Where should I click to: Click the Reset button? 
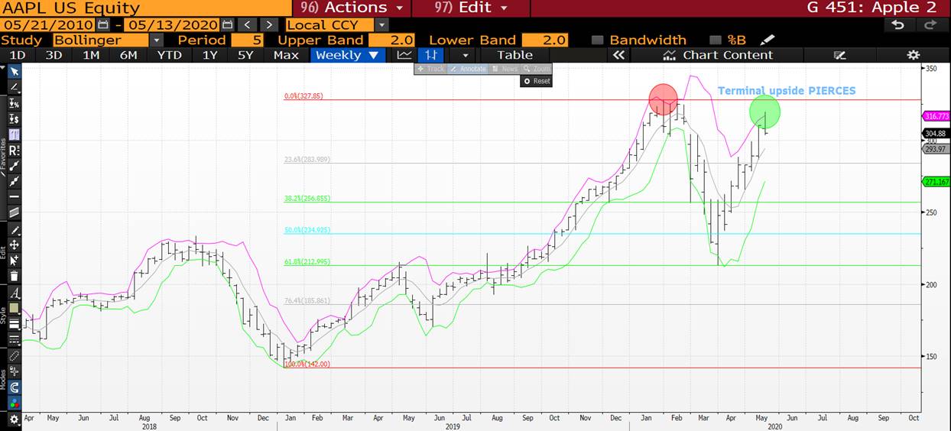click(x=536, y=81)
